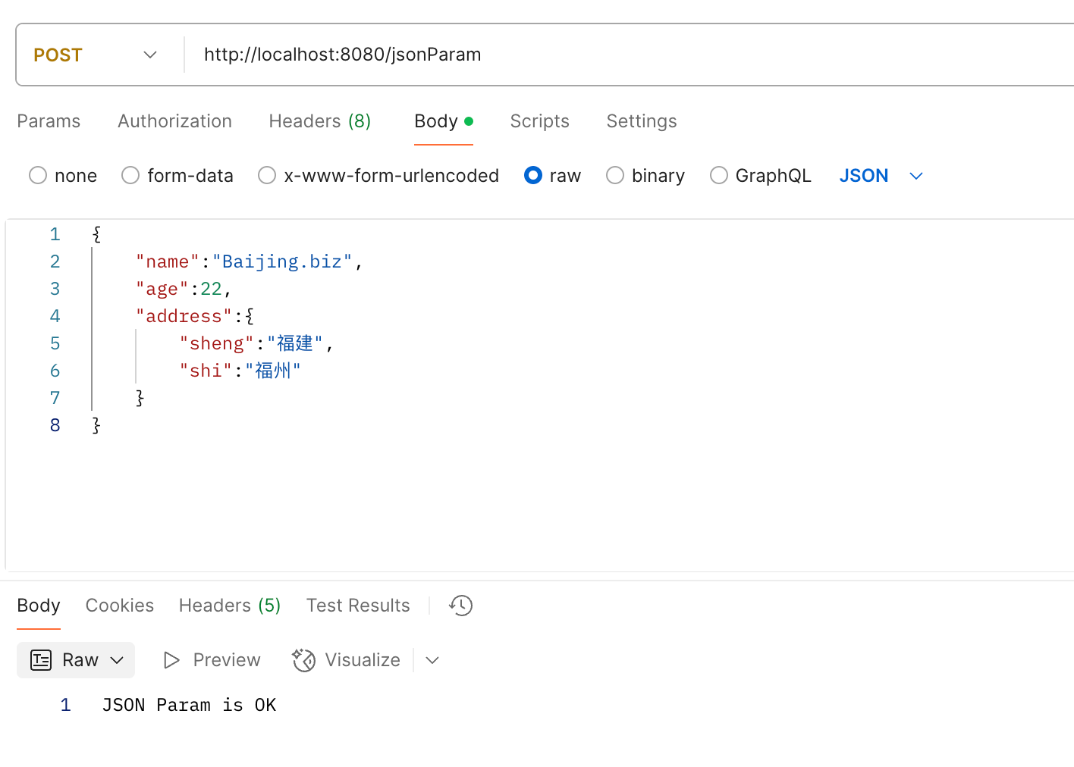
Task: Open the Settings tab
Action: click(642, 121)
